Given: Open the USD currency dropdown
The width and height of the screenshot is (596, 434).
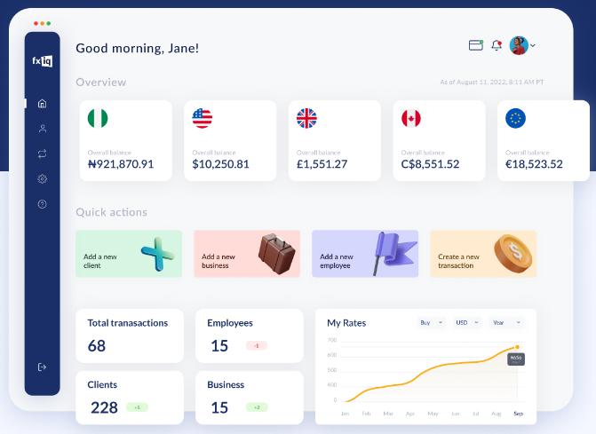Looking at the screenshot, I should tap(467, 323).
